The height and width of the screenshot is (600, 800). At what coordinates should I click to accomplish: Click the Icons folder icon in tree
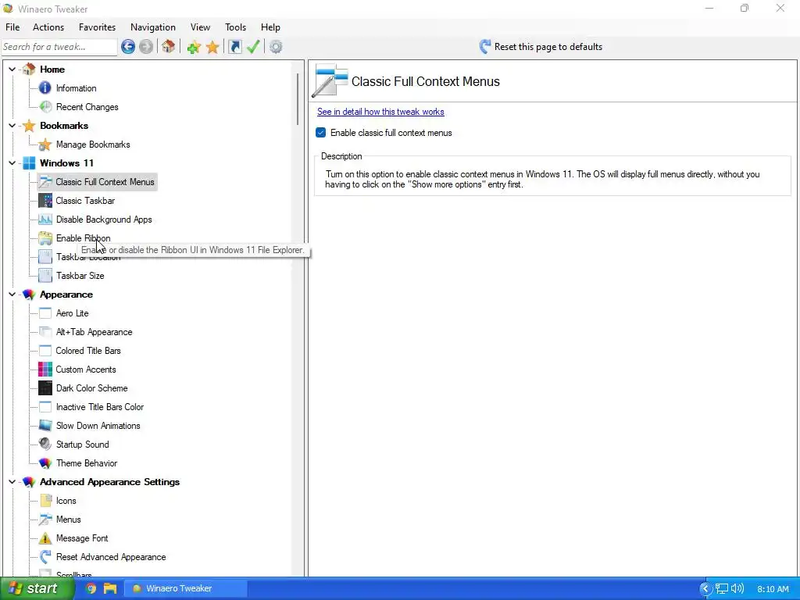[45, 501]
